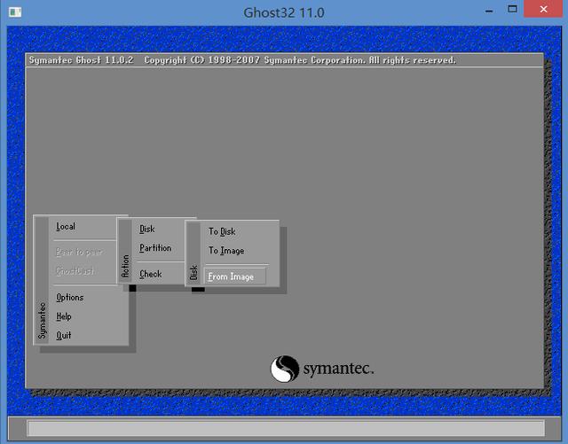This screenshot has height=444, width=568.
Task: Click the Ghost32 11.0 window title
Action: coord(284,12)
